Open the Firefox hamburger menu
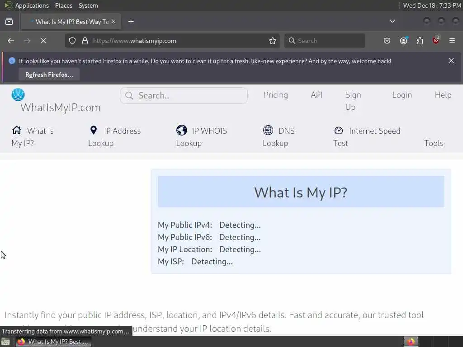 [452, 41]
